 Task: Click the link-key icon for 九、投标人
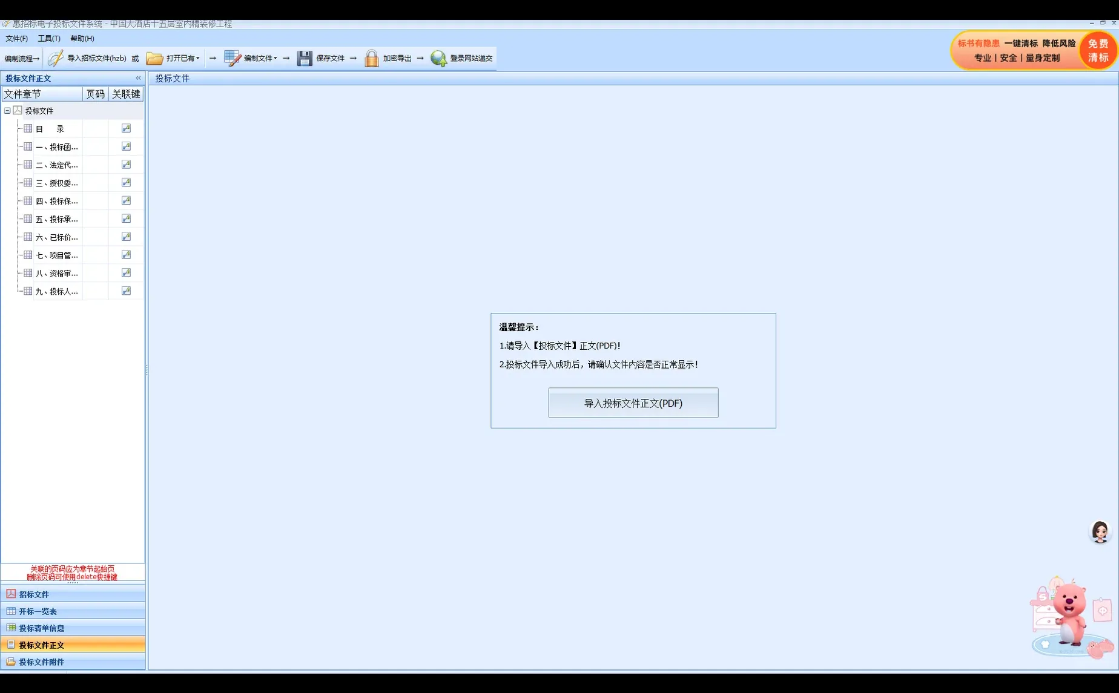click(126, 291)
